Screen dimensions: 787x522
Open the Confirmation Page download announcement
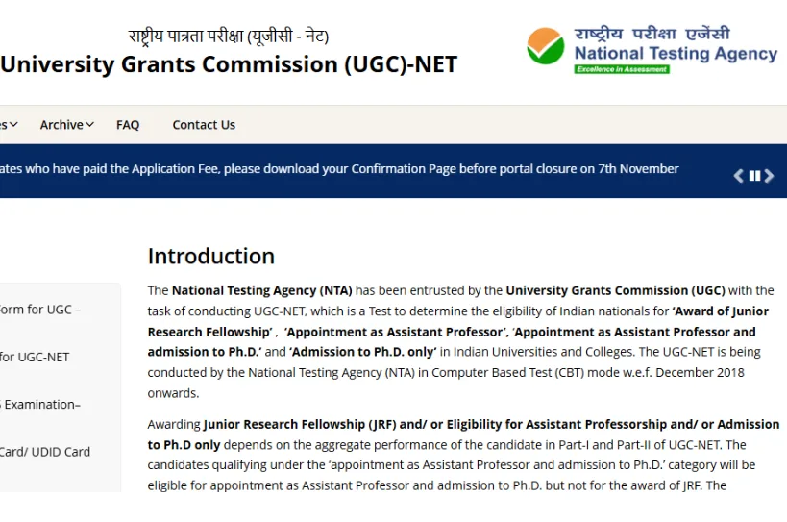coord(339,168)
